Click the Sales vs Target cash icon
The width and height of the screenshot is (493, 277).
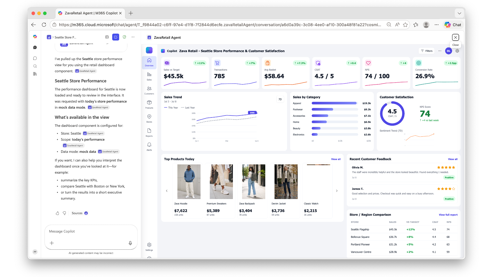pos(167,63)
